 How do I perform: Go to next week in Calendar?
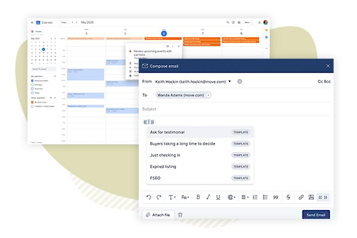77,22
